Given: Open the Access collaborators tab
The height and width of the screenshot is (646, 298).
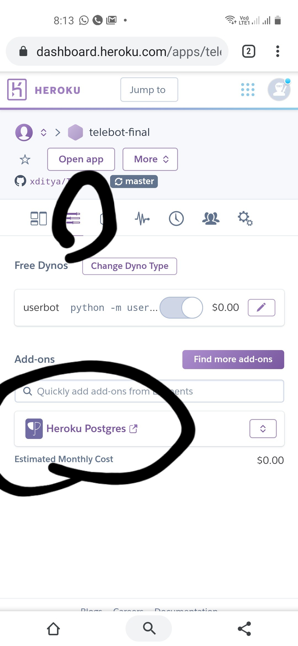Looking at the screenshot, I should tap(211, 219).
